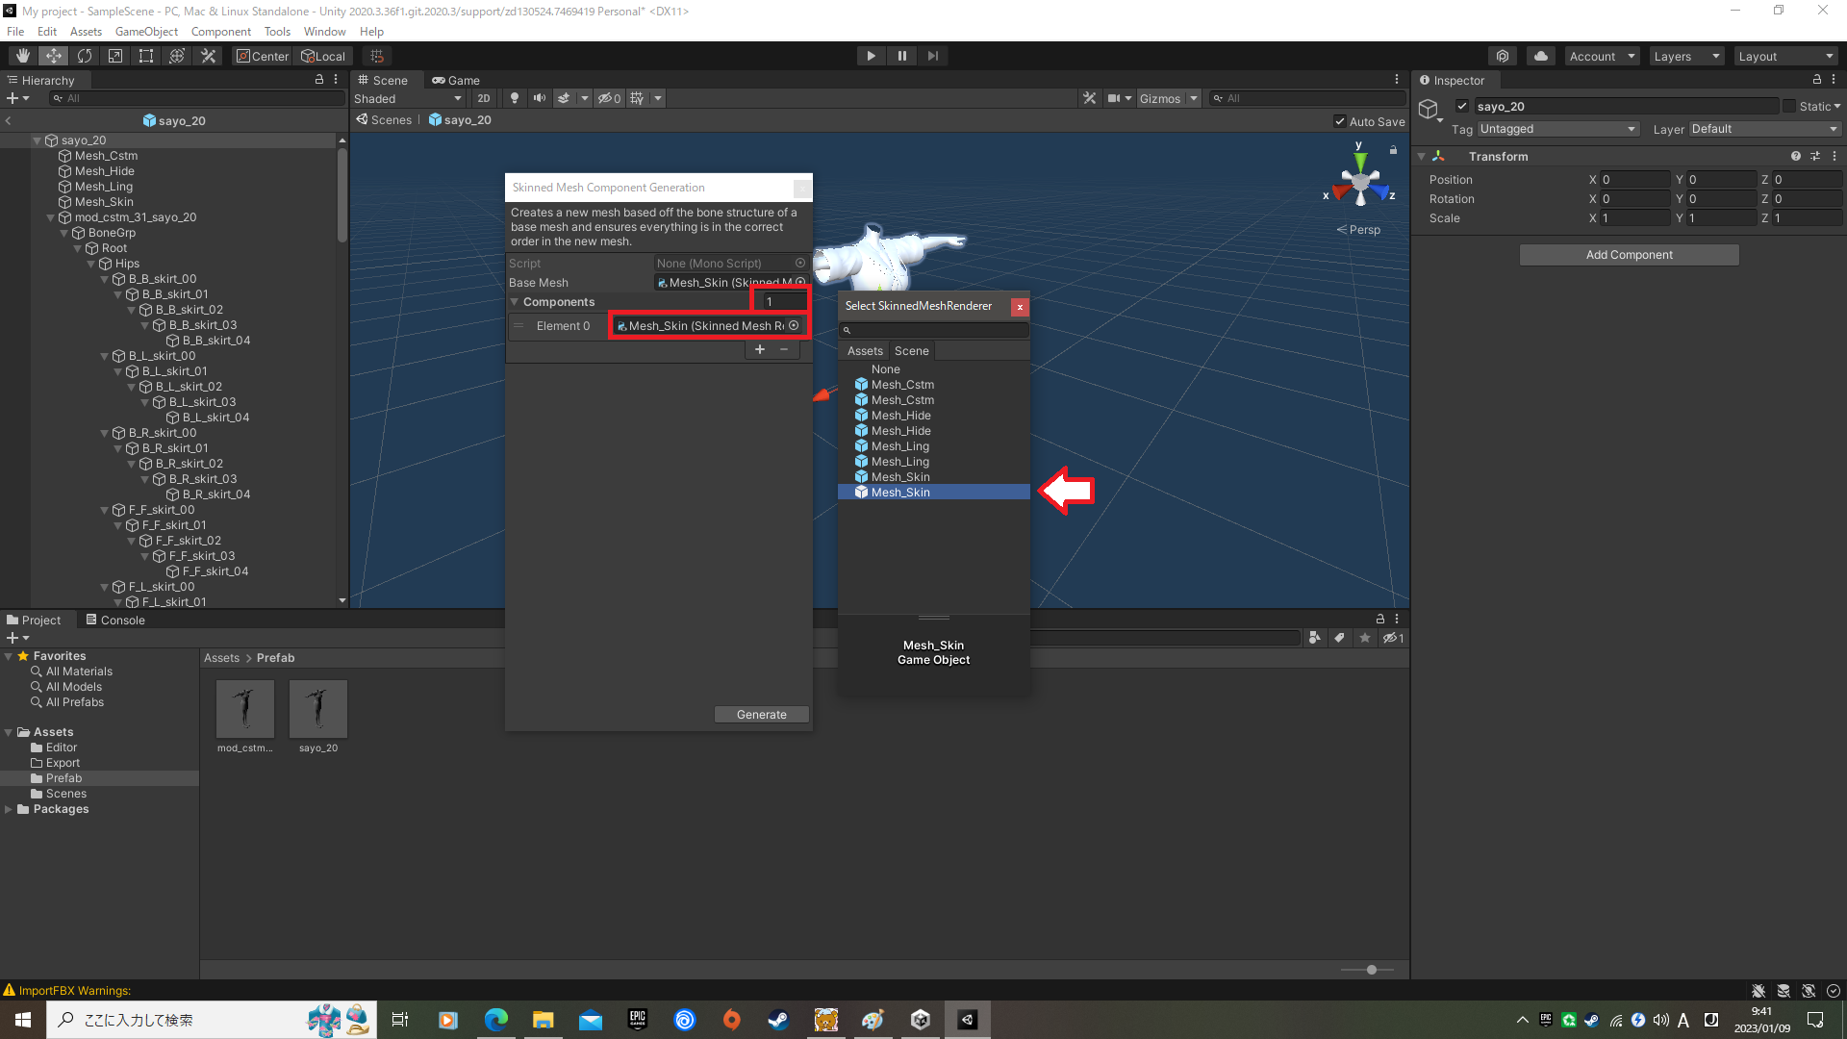Remove a Components list element with minus
This screenshot has height=1039, width=1847.
click(784, 350)
